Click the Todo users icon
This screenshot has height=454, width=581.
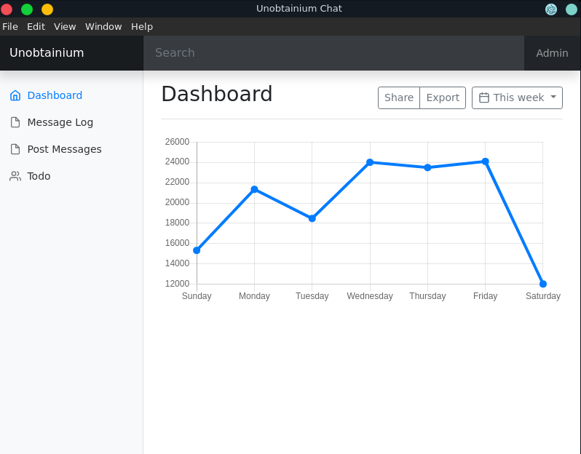[x=15, y=176]
